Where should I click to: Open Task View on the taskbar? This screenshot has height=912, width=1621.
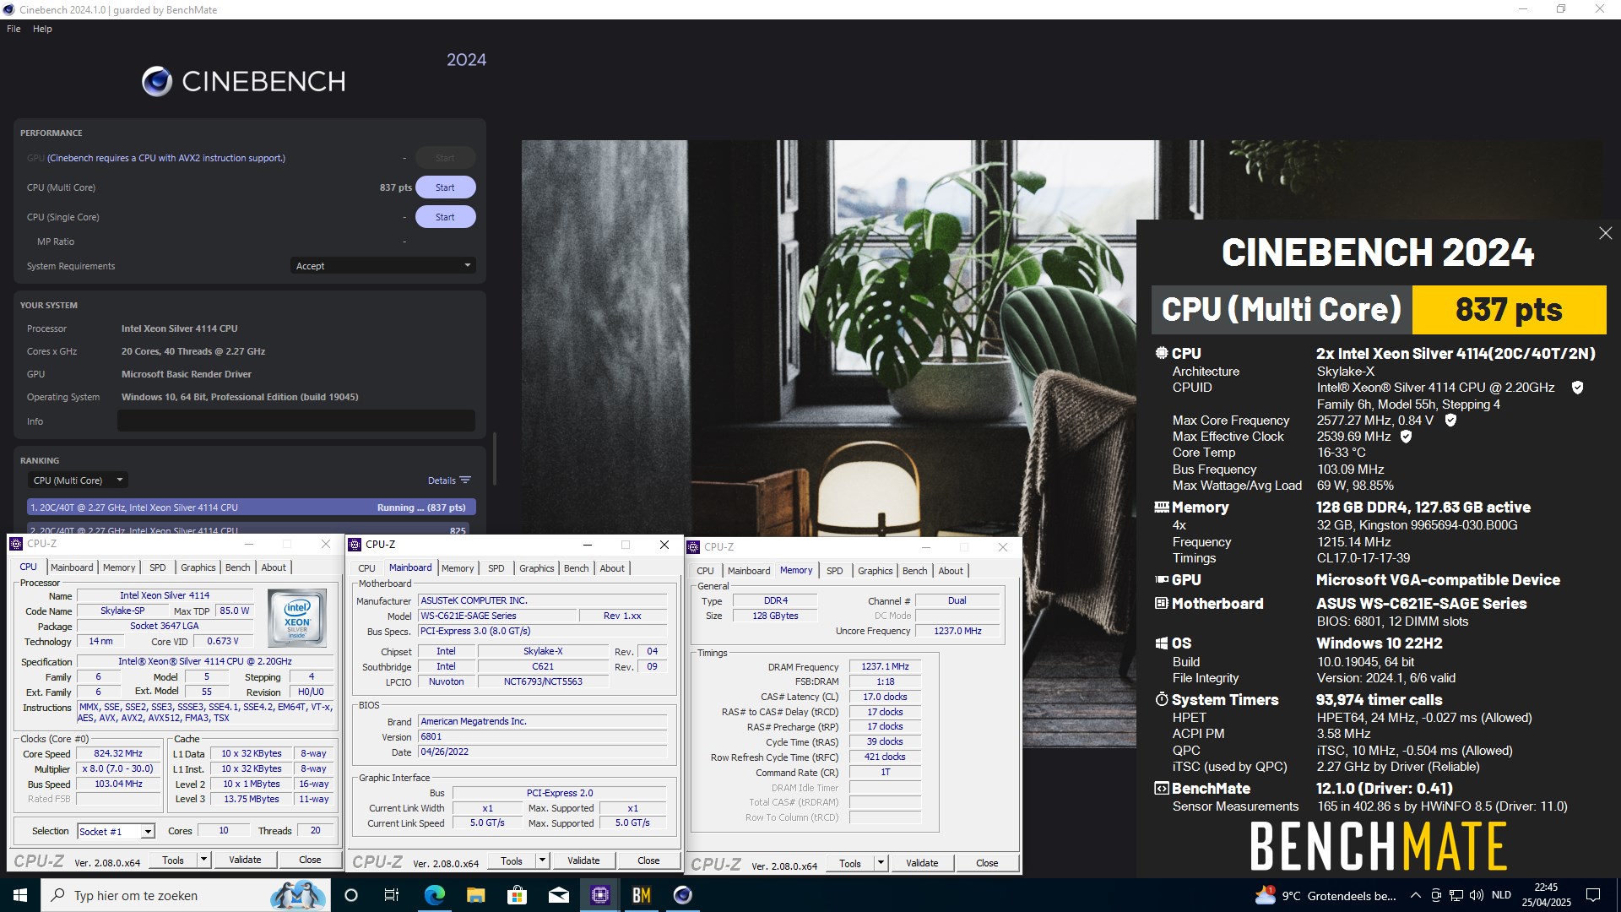392,895
